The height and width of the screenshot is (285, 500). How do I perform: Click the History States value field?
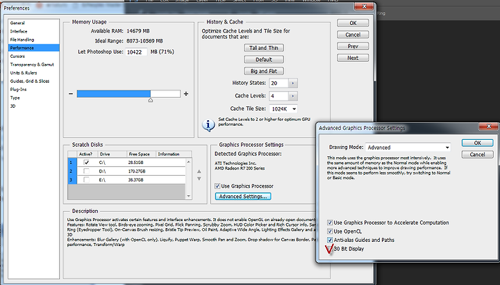click(x=278, y=83)
